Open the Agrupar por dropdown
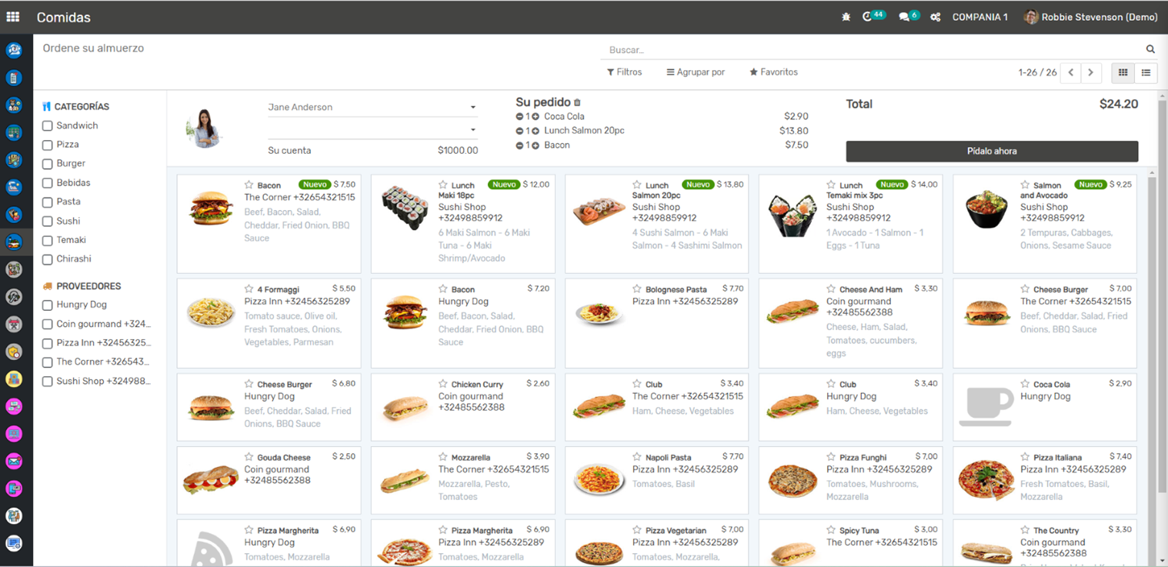 tap(696, 72)
